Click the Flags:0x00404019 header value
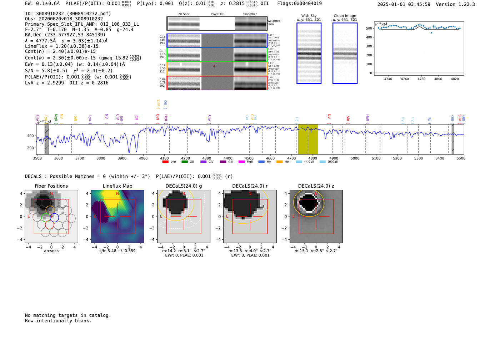This screenshot has height=340, width=500. [x=299, y=4]
